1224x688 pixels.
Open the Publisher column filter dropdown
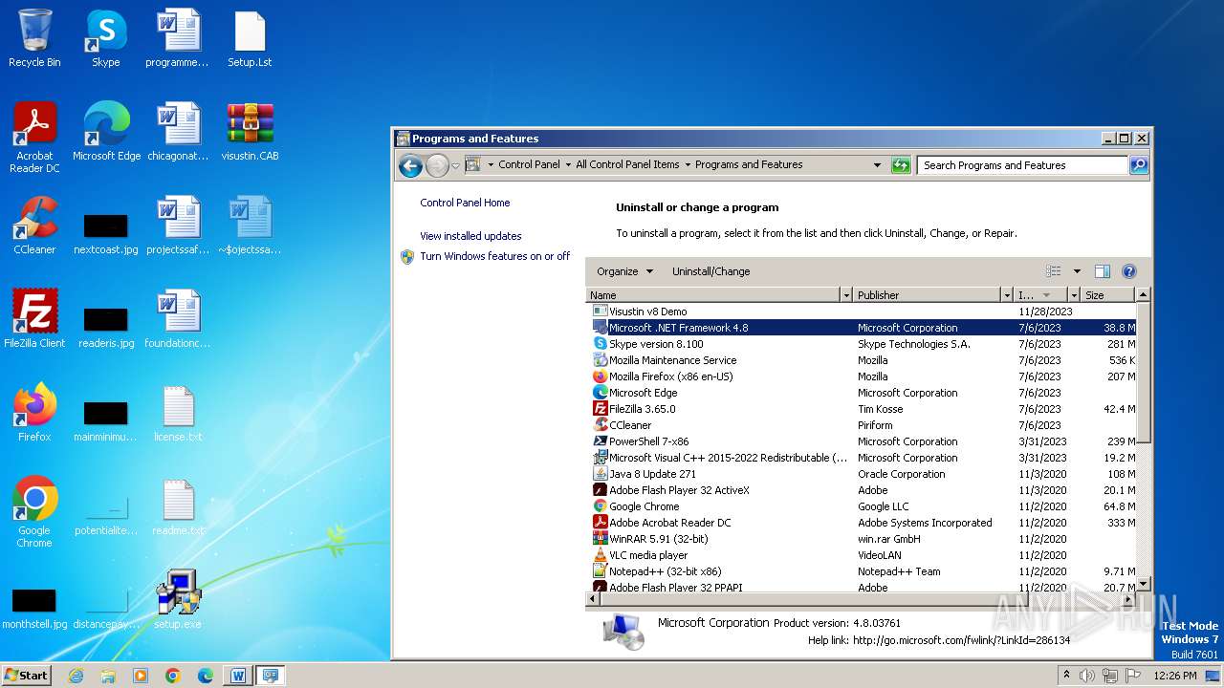(1006, 295)
